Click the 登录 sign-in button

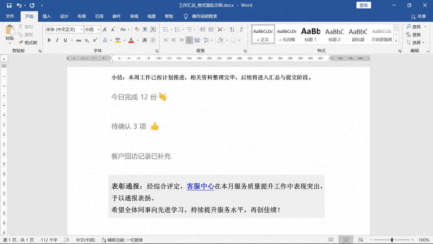tap(364, 5)
